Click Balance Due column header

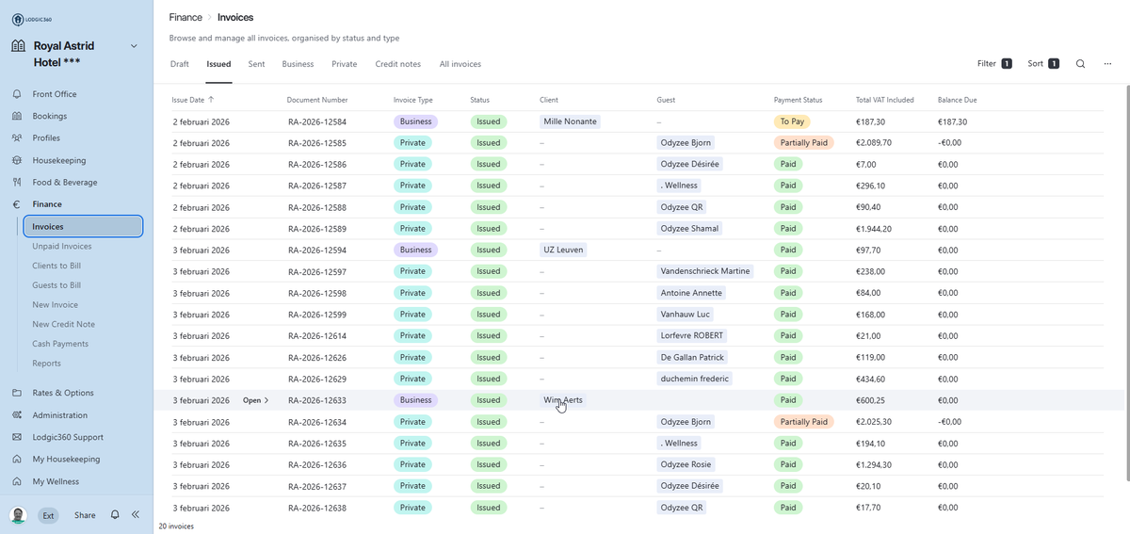click(957, 99)
